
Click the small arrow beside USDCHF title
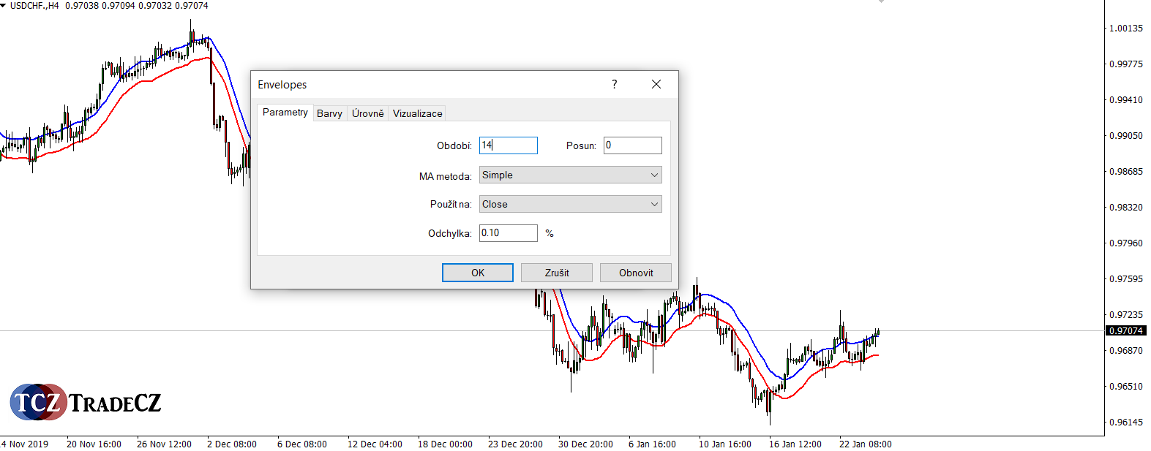tap(4, 6)
